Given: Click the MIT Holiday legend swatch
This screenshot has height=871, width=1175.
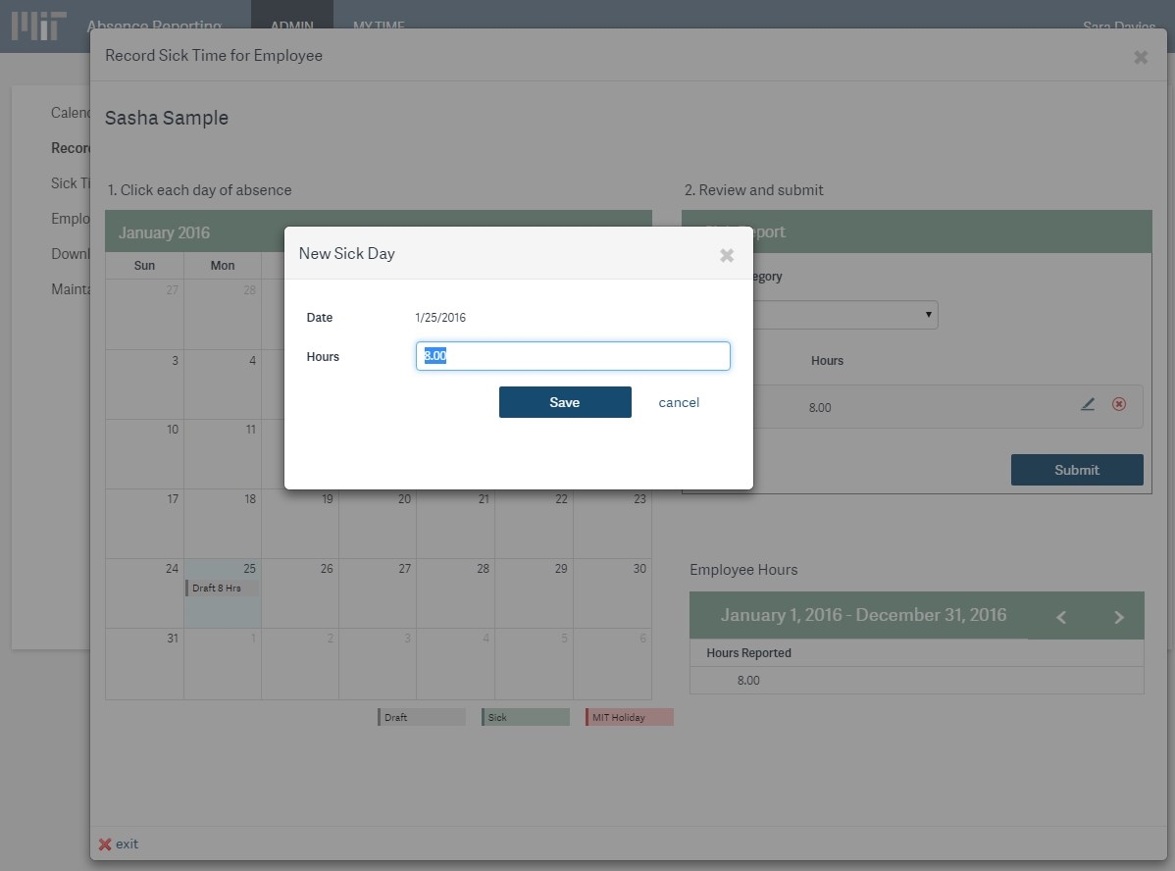Looking at the screenshot, I should coord(630,717).
